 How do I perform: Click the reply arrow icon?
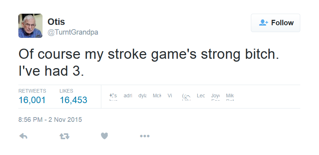point(23,136)
